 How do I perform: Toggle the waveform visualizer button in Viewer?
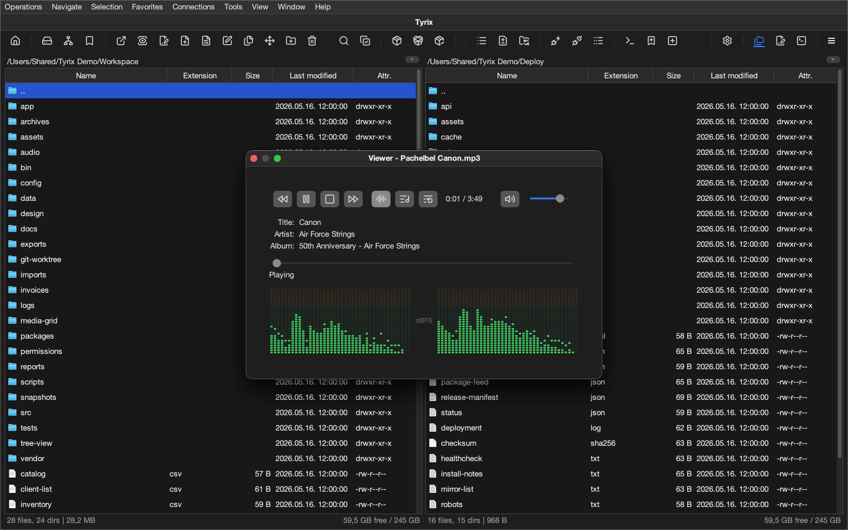pyautogui.click(x=381, y=199)
